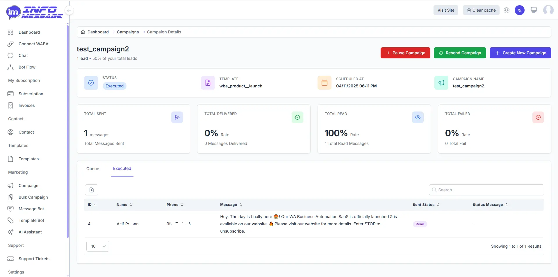Open the rows per page dropdown
Image resolution: width=558 pixels, height=277 pixels.
click(98, 246)
